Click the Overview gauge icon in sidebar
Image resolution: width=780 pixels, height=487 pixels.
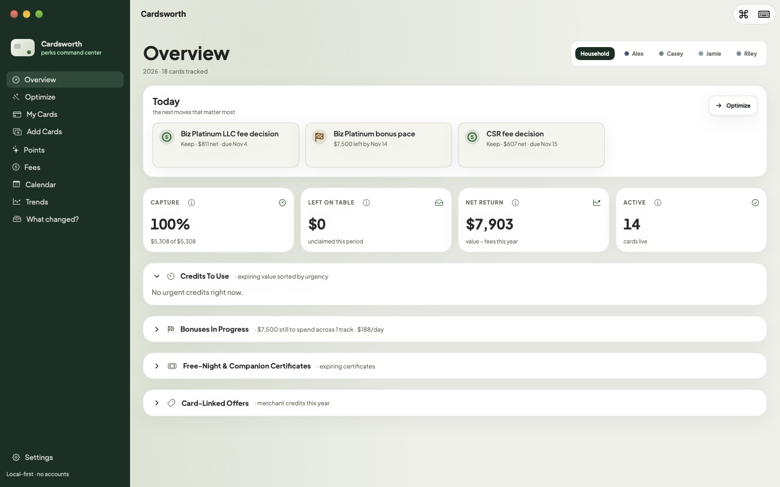pyautogui.click(x=16, y=80)
